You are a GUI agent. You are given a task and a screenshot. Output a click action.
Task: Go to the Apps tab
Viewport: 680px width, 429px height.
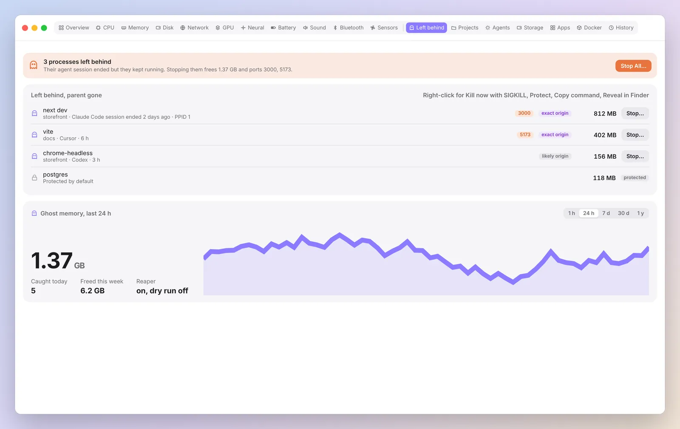pyautogui.click(x=560, y=28)
